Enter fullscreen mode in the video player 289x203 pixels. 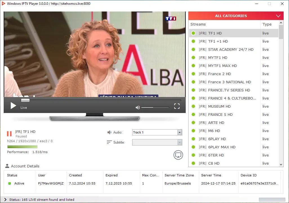[x=177, y=106]
